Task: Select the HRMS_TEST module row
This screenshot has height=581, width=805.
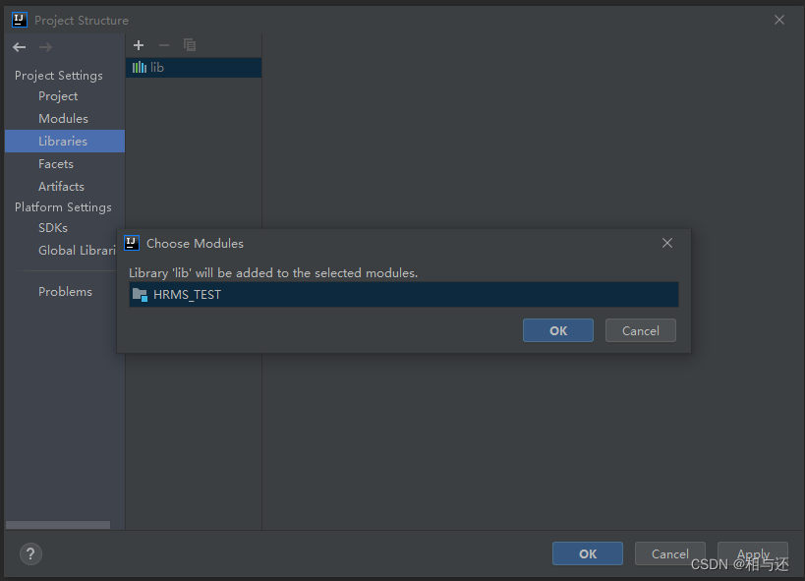Action: 404,294
